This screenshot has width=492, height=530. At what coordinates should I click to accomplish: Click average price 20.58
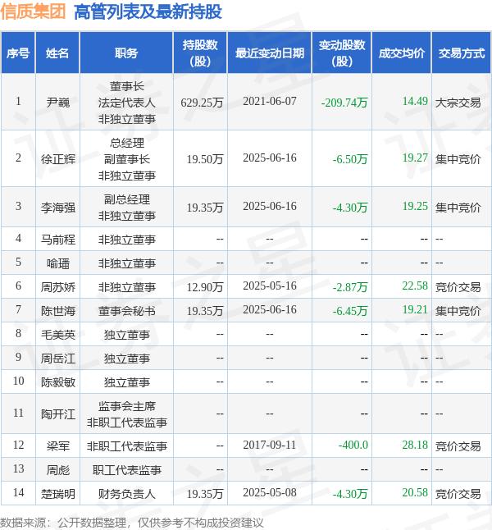pyautogui.click(x=415, y=492)
